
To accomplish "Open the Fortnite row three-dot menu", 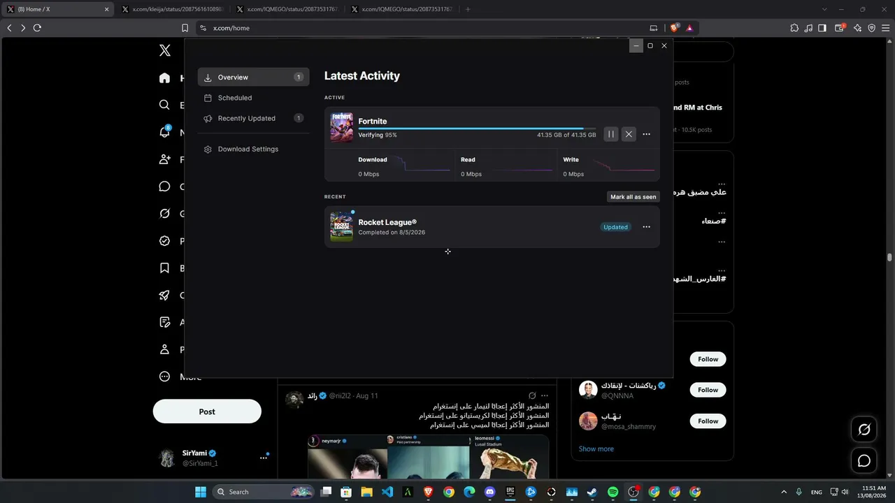I will click(646, 134).
